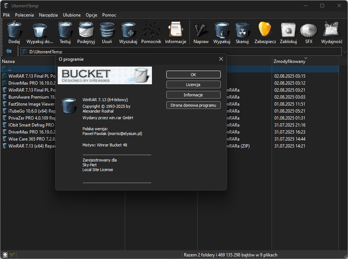Click the date 31.07.2025 21:16

pyautogui.click(x=290, y=125)
